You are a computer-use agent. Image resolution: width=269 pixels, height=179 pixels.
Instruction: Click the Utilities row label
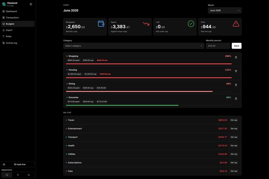coord(71,154)
